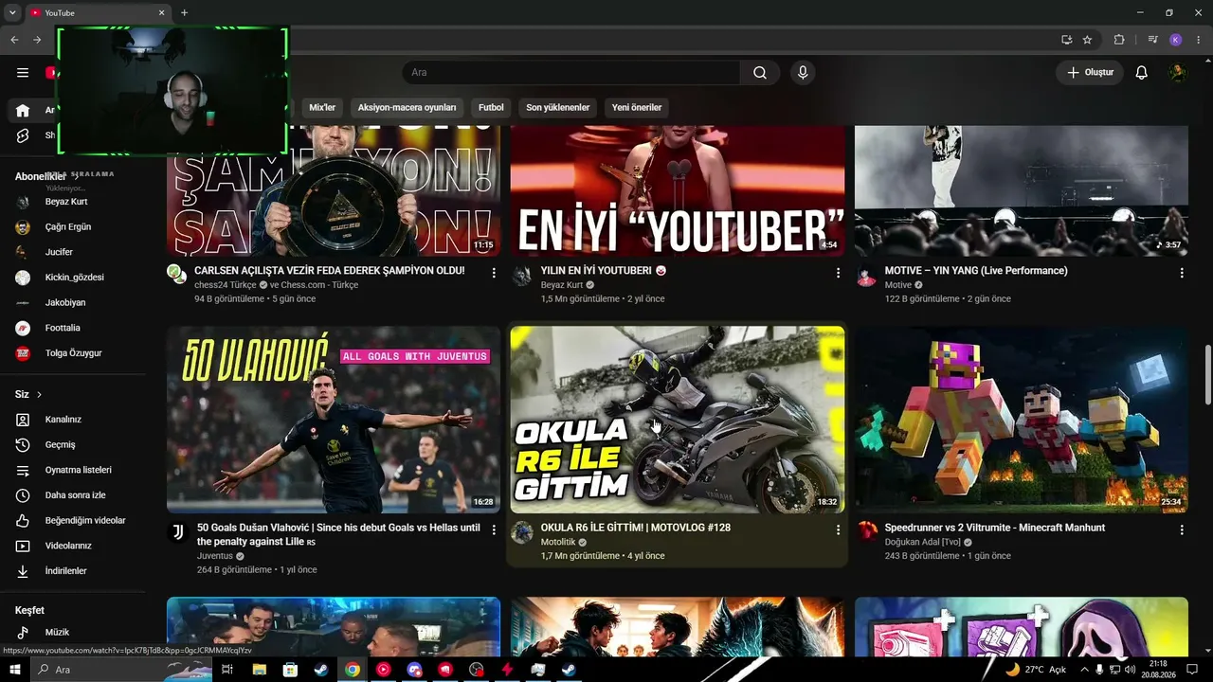Open Tolga Özuygur subscription channel

pyautogui.click(x=74, y=353)
